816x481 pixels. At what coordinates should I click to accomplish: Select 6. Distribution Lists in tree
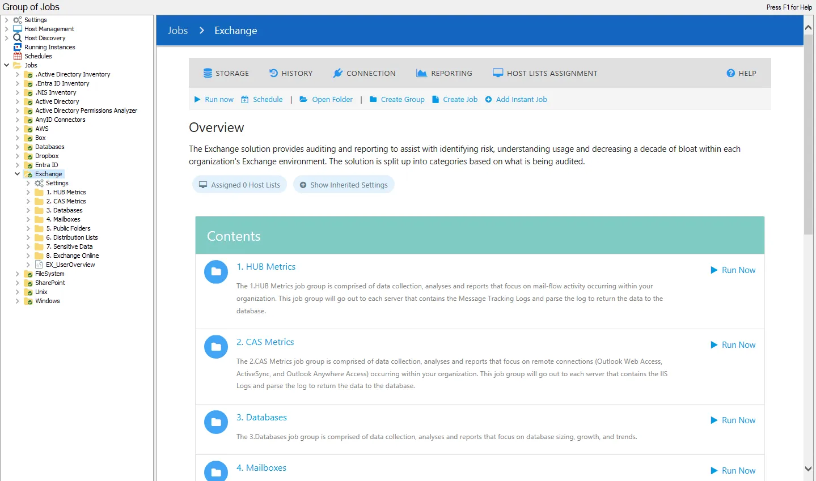tap(72, 237)
